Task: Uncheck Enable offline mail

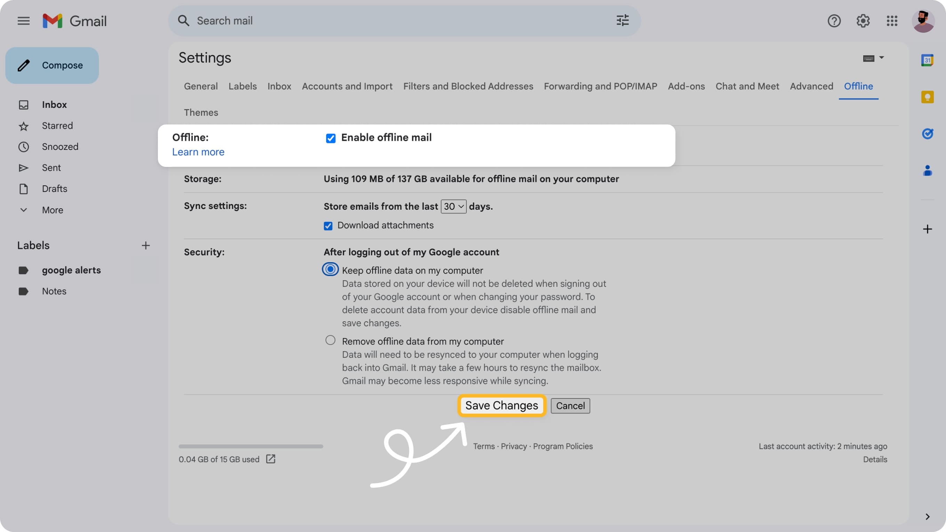Action: pos(330,138)
